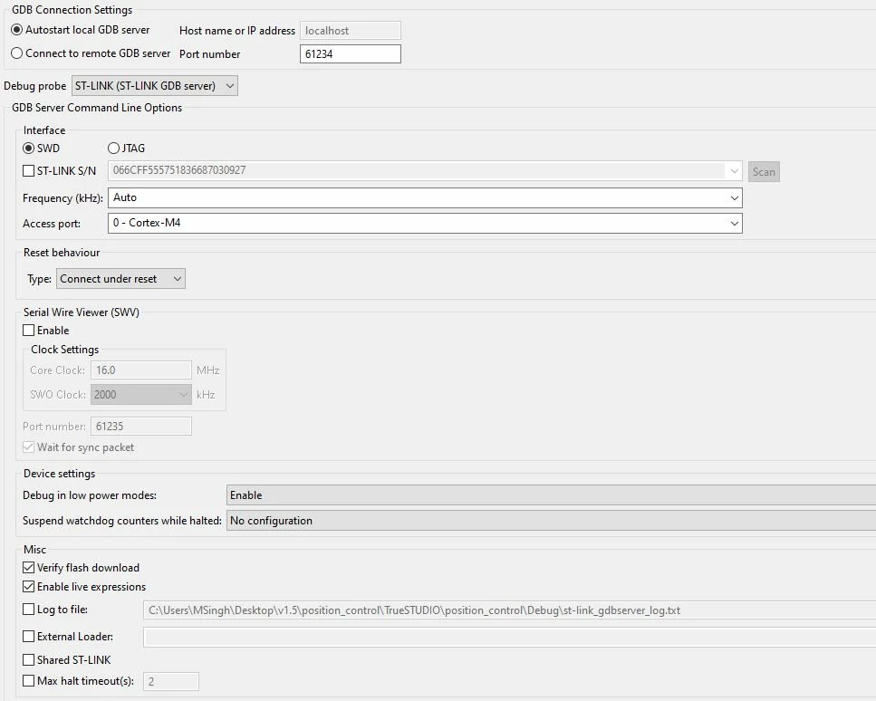Click the GDB Server Command Line Options label
The height and width of the screenshot is (701, 876).
pyautogui.click(x=97, y=108)
